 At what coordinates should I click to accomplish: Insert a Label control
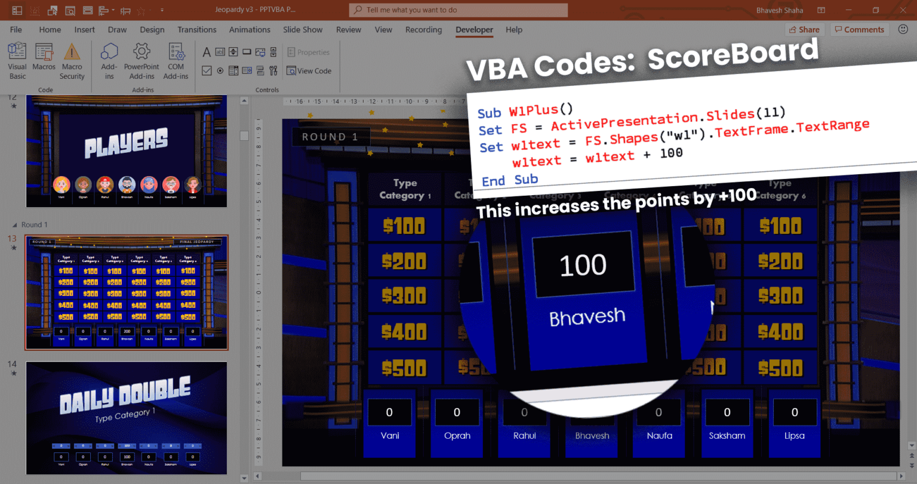click(x=207, y=52)
